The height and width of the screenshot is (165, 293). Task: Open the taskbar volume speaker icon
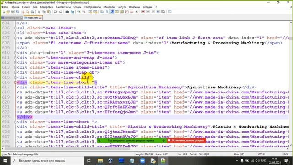pos(257,161)
